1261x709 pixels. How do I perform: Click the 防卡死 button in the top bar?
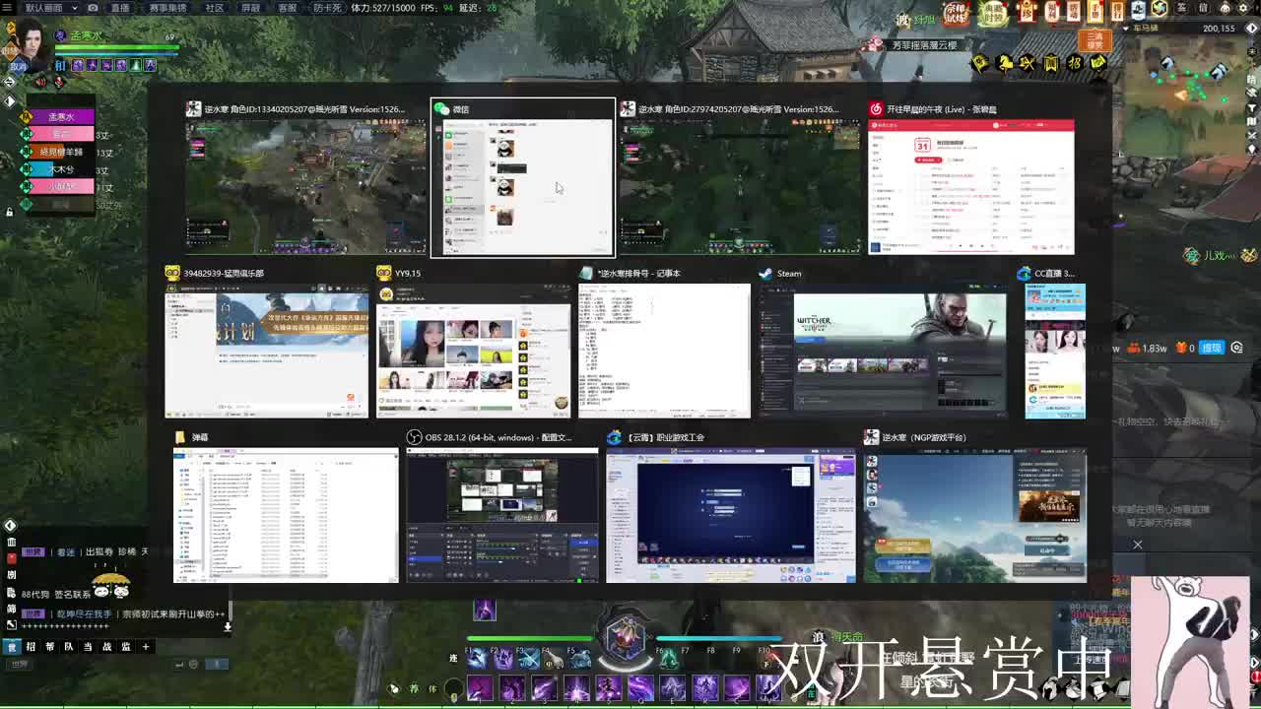(327, 7)
